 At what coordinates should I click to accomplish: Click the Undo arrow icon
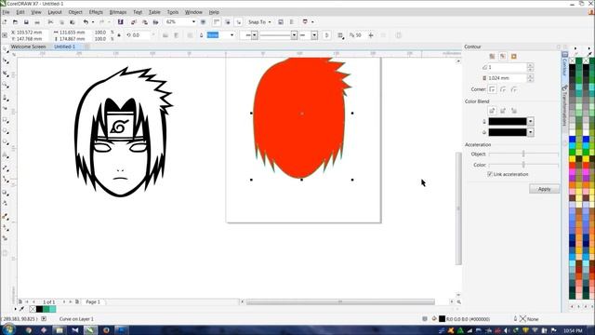[x=86, y=22]
